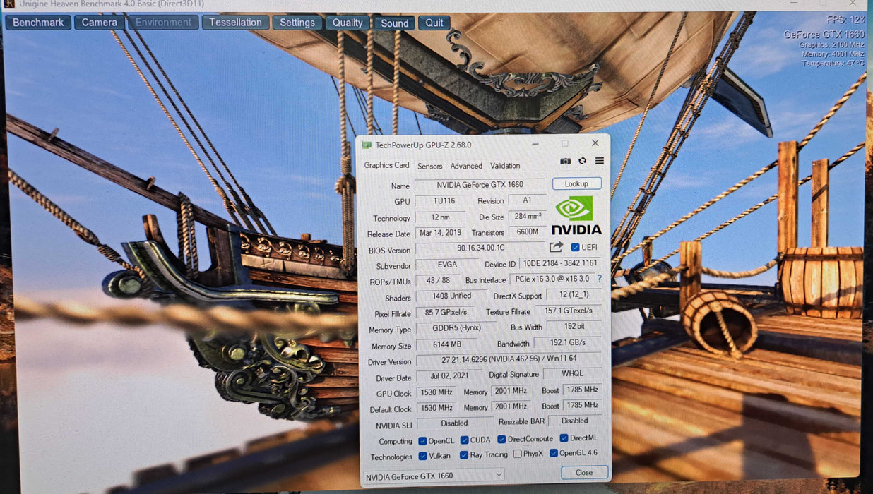Open Environment in Heaven menu
Viewport: 873px width, 494px height.
click(163, 22)
